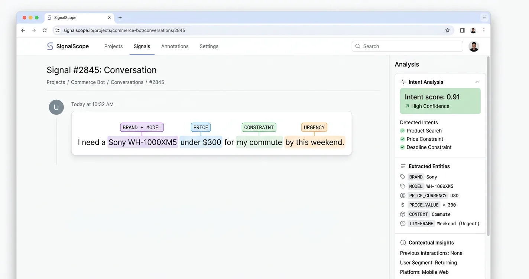Click the BRAND + MODEL annotation label
This screenshot has height=279, width=529.
142,127
